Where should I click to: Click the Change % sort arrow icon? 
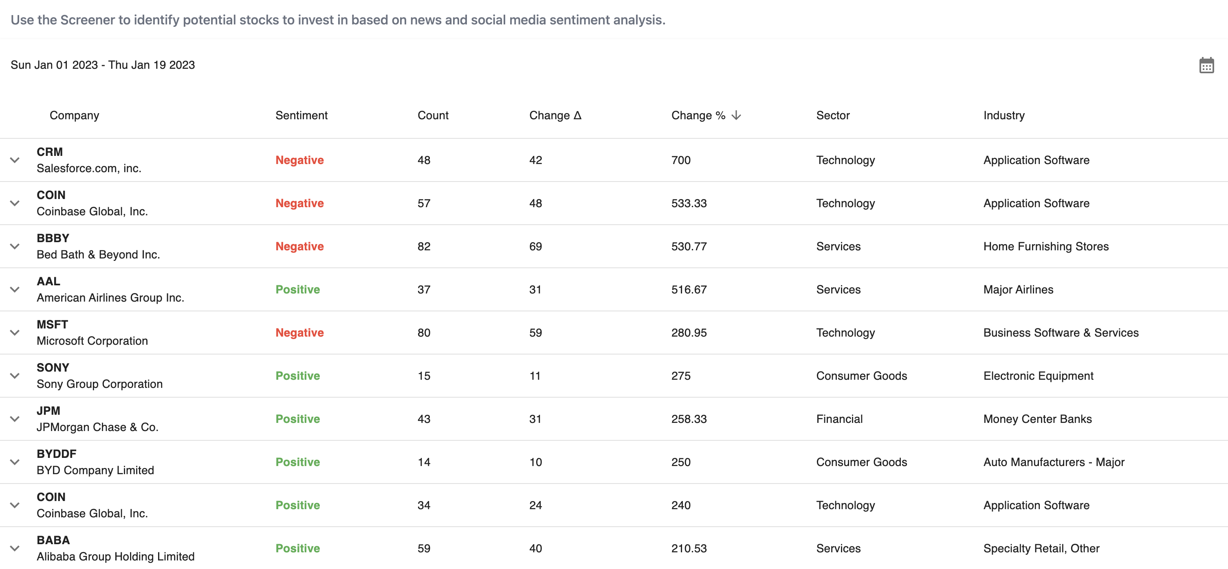coord(736,115)
